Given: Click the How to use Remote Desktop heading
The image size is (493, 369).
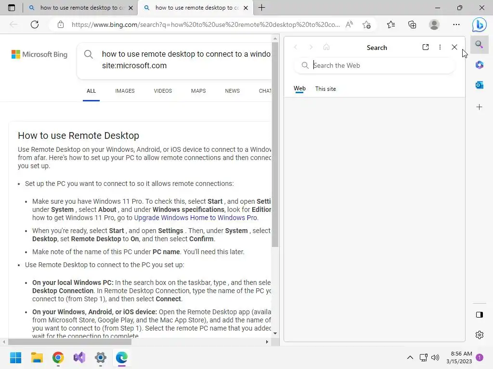Looking at the screenshot, I should [78, 135].
